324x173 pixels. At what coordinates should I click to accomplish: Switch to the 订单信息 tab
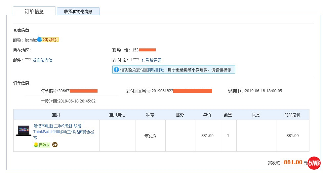coord(34,12)
